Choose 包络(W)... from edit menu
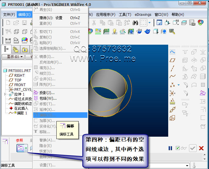The height and width of the screenshot is (169, 209). pos(60,98)
